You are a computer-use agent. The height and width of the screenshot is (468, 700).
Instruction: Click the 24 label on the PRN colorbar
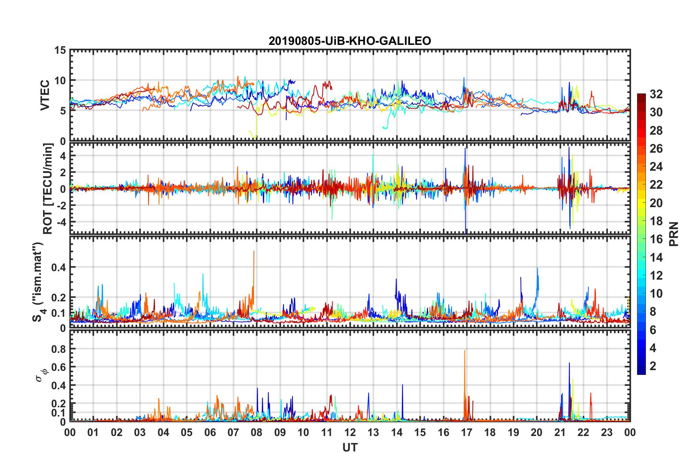(x=656, y=167)
